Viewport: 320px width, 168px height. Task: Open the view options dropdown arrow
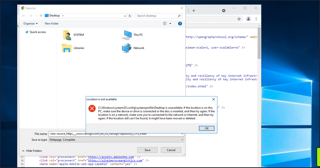[170, 23]
